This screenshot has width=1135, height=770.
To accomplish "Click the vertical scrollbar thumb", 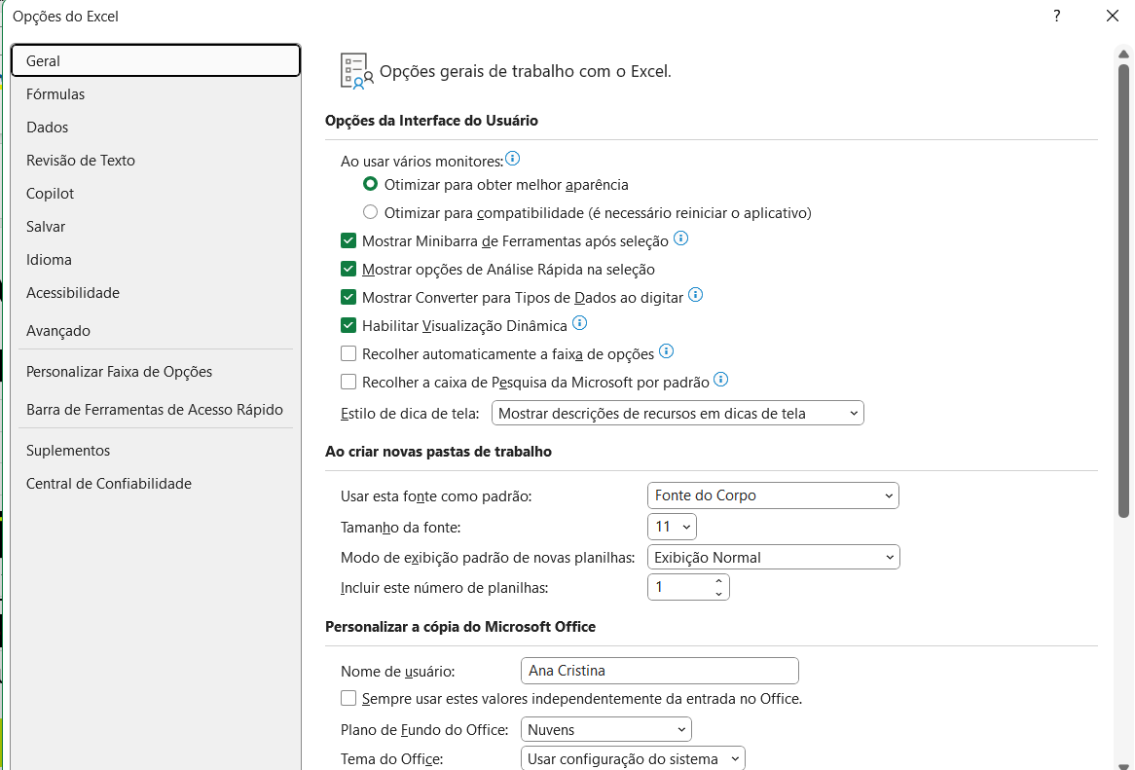I will [1123, 291].
